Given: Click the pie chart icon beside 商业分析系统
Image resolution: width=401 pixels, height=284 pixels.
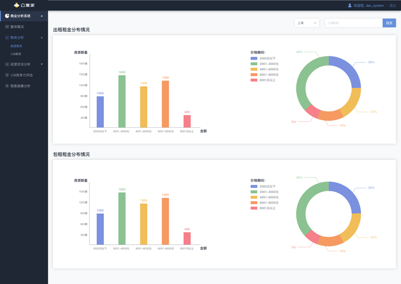Looking at the screenshot, I should 7,16.
